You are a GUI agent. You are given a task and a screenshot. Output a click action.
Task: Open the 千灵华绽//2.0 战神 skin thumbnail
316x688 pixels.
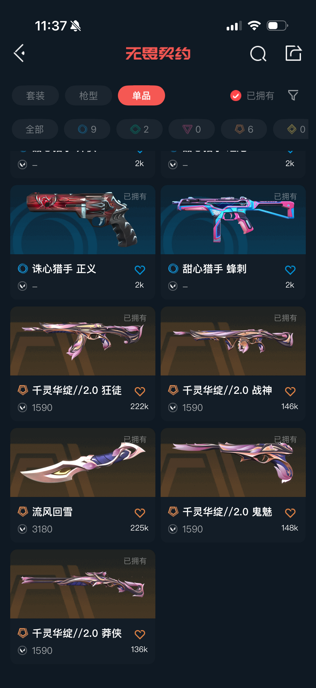233,341
